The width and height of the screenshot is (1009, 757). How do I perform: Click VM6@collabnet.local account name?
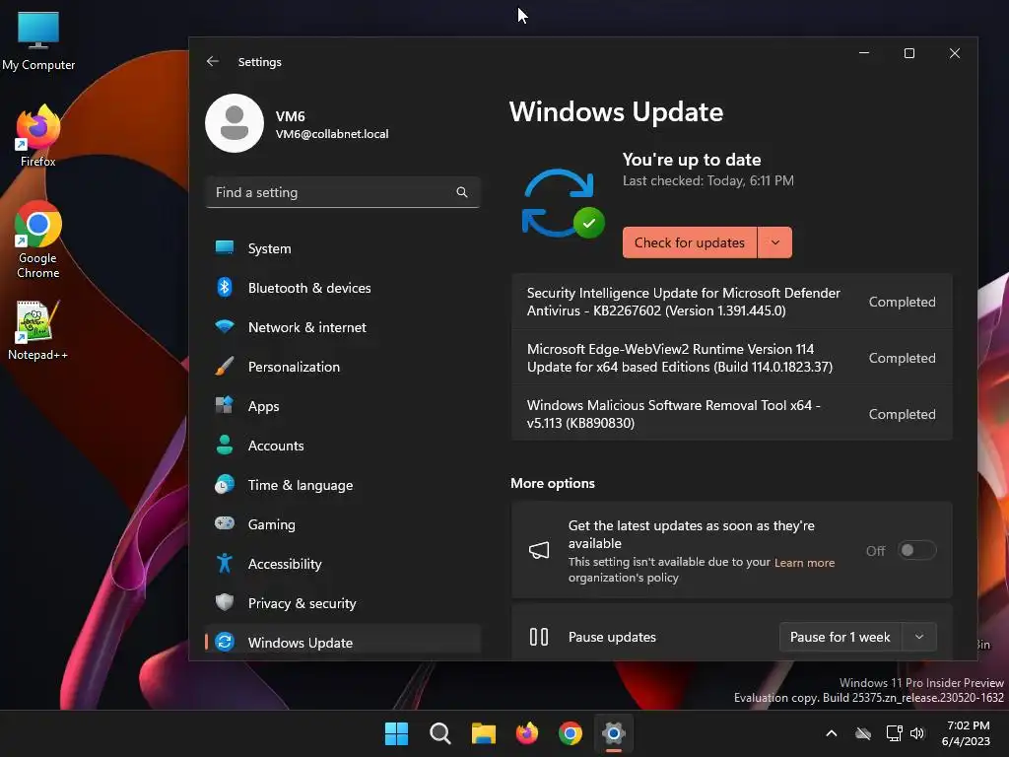pos(332,134)
